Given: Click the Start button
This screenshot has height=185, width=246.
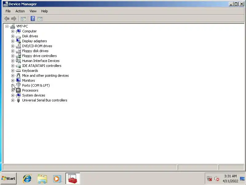Looking at the screenshot, I should (x=9, y=179).
